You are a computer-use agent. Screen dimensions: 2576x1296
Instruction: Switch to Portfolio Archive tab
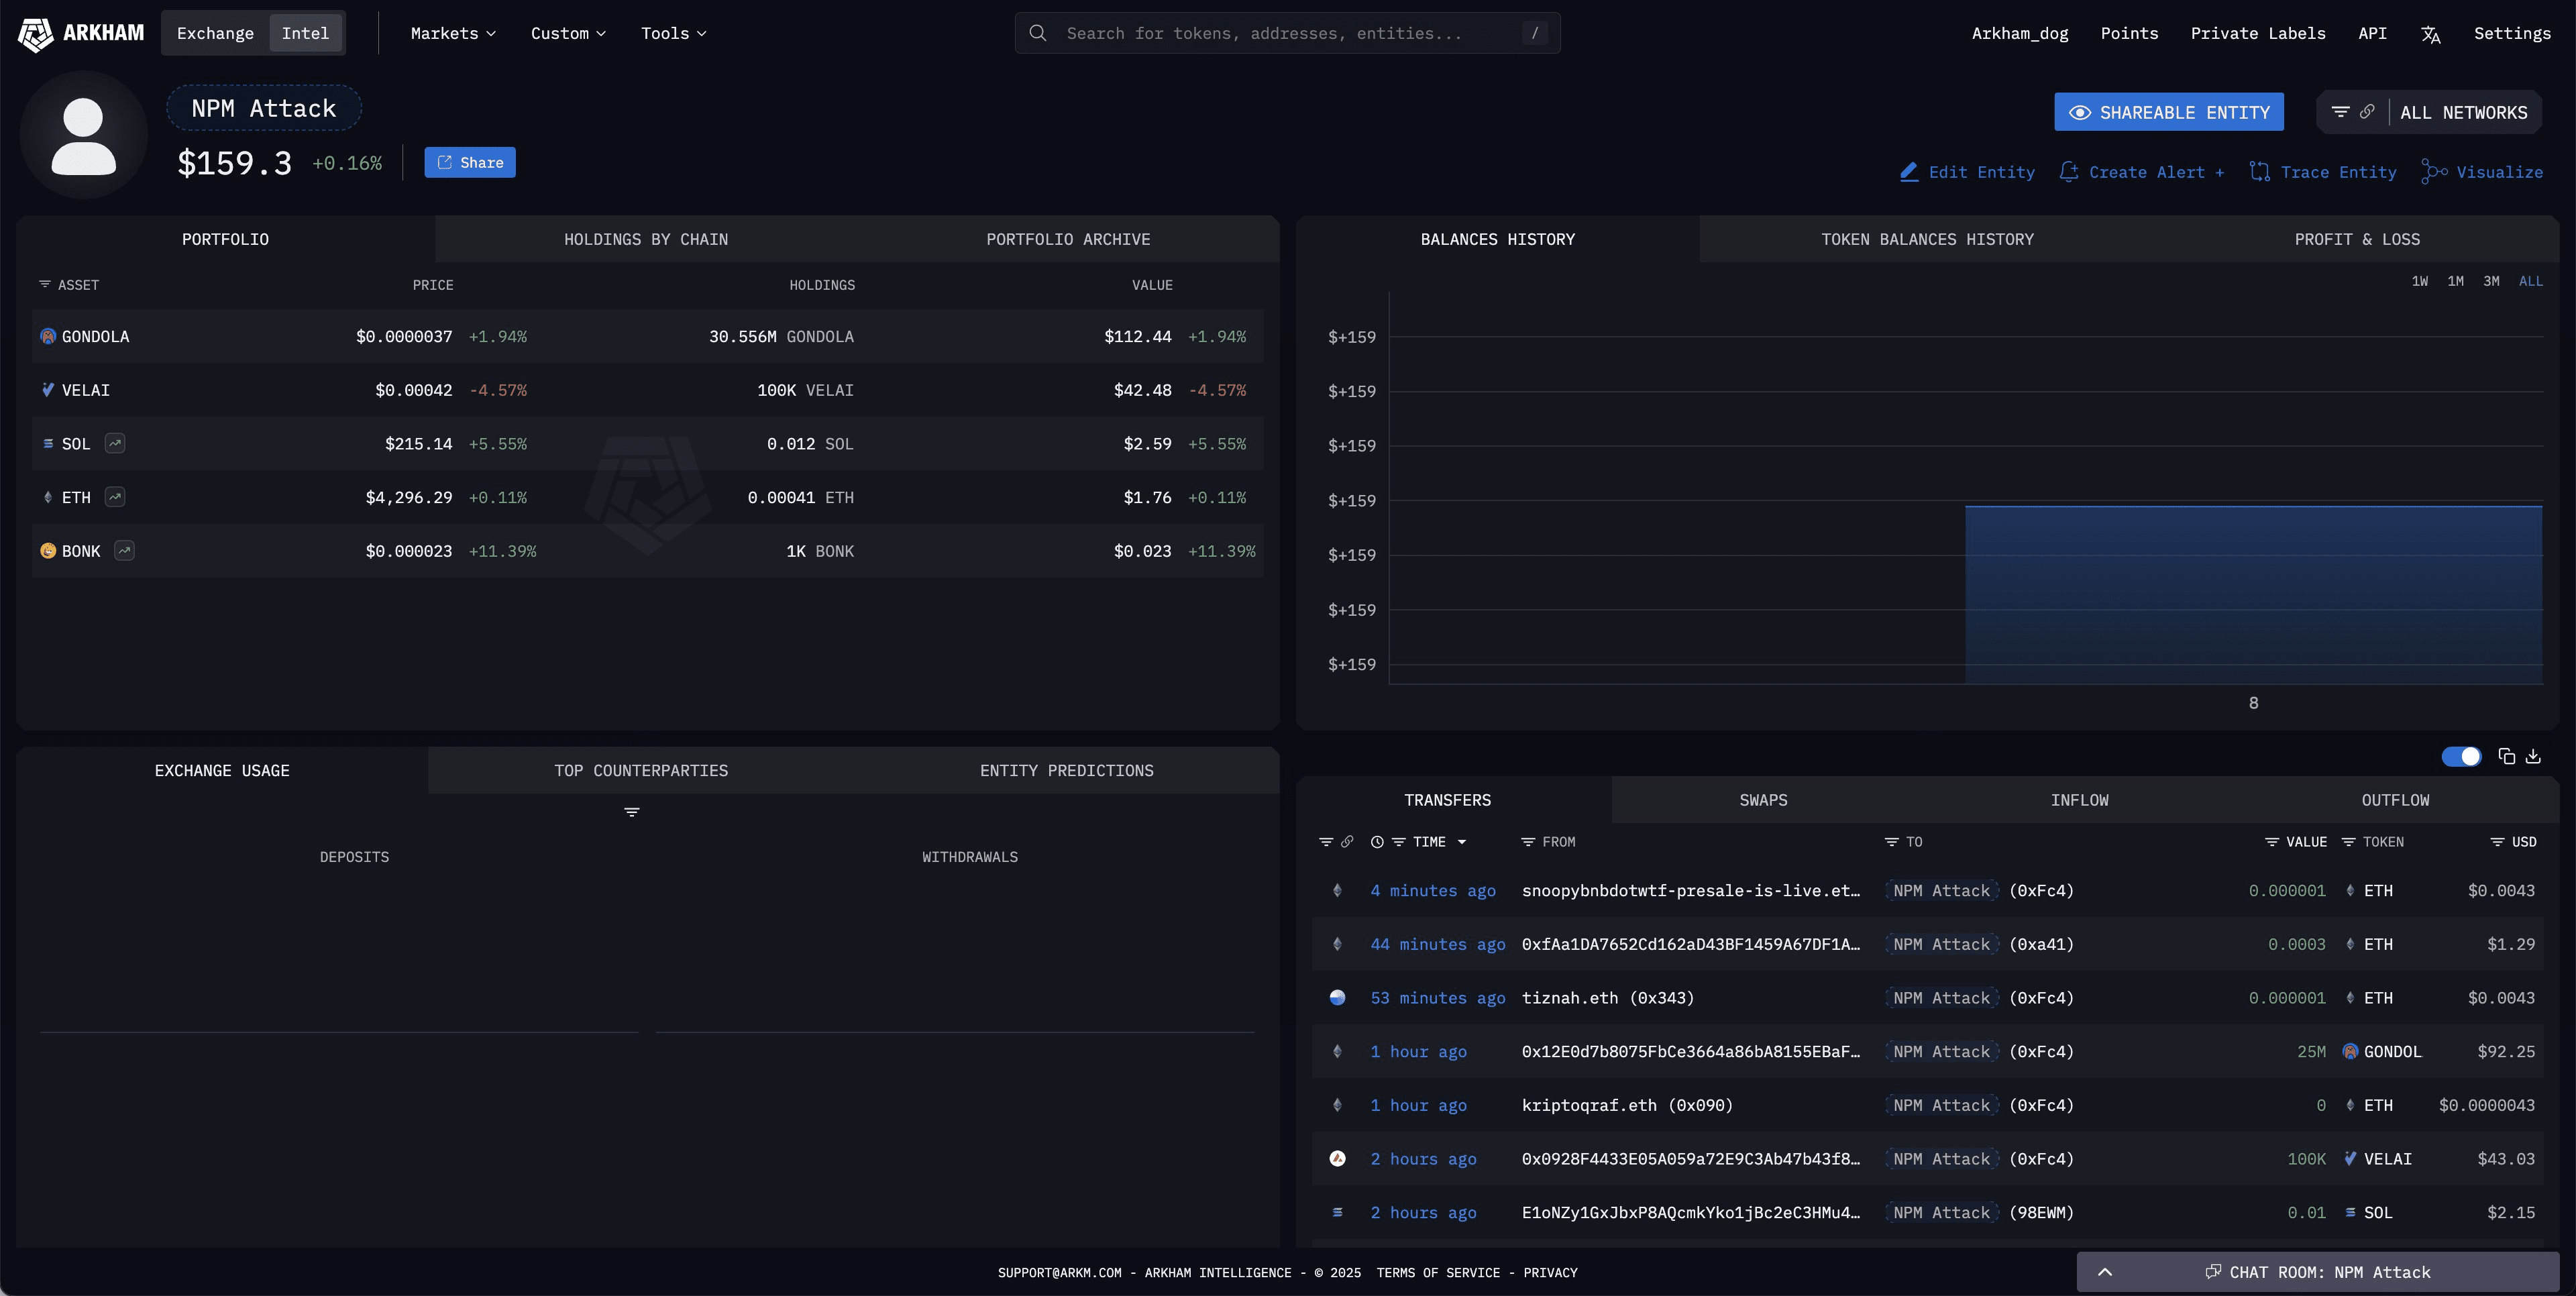1068,239
